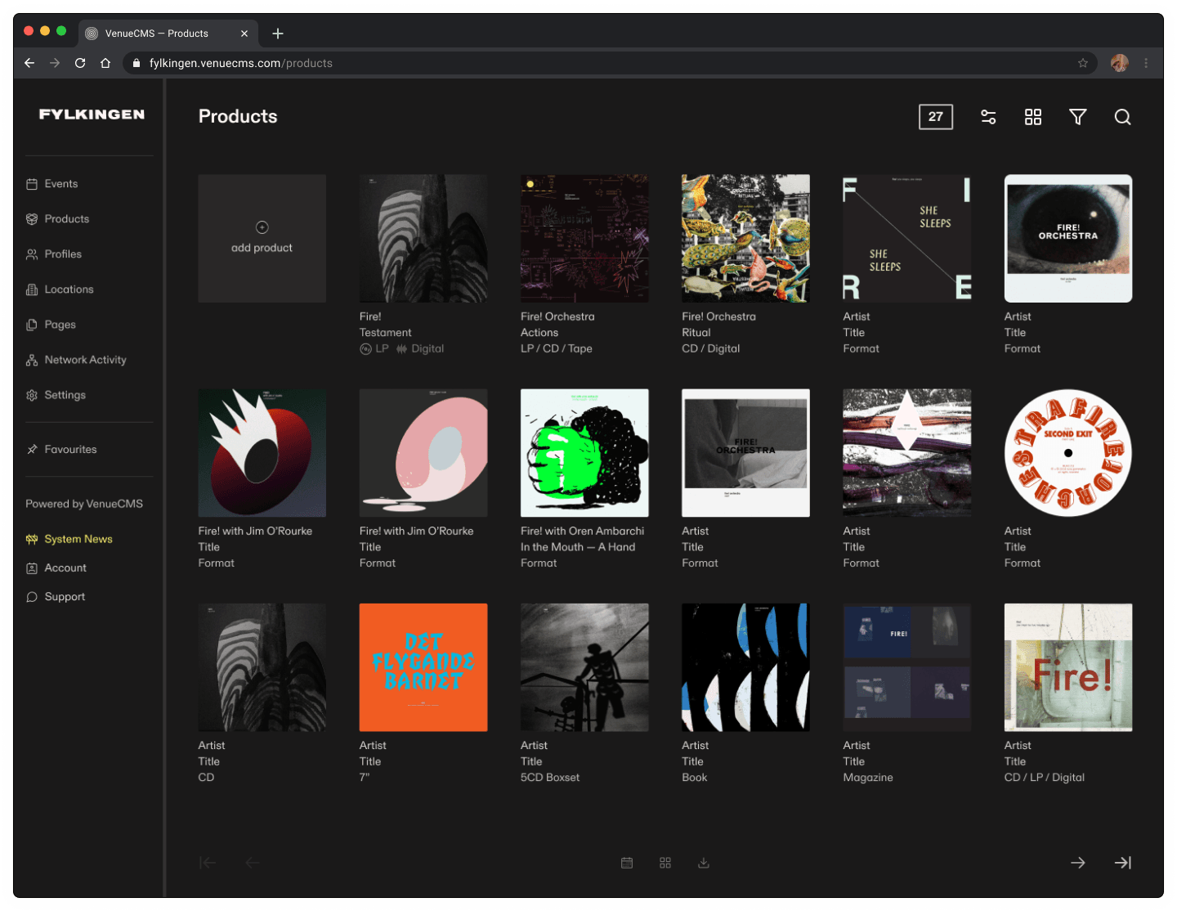Viewport: 1177px width, 911px height.
Task: Jump to first page arrow
Action: [208, 863]
